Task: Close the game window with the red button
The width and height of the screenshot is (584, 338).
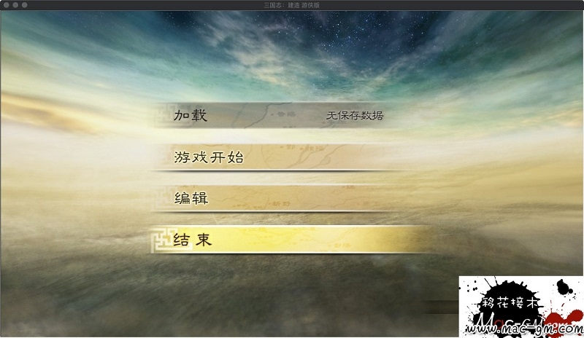Action: tap(7, 5)
